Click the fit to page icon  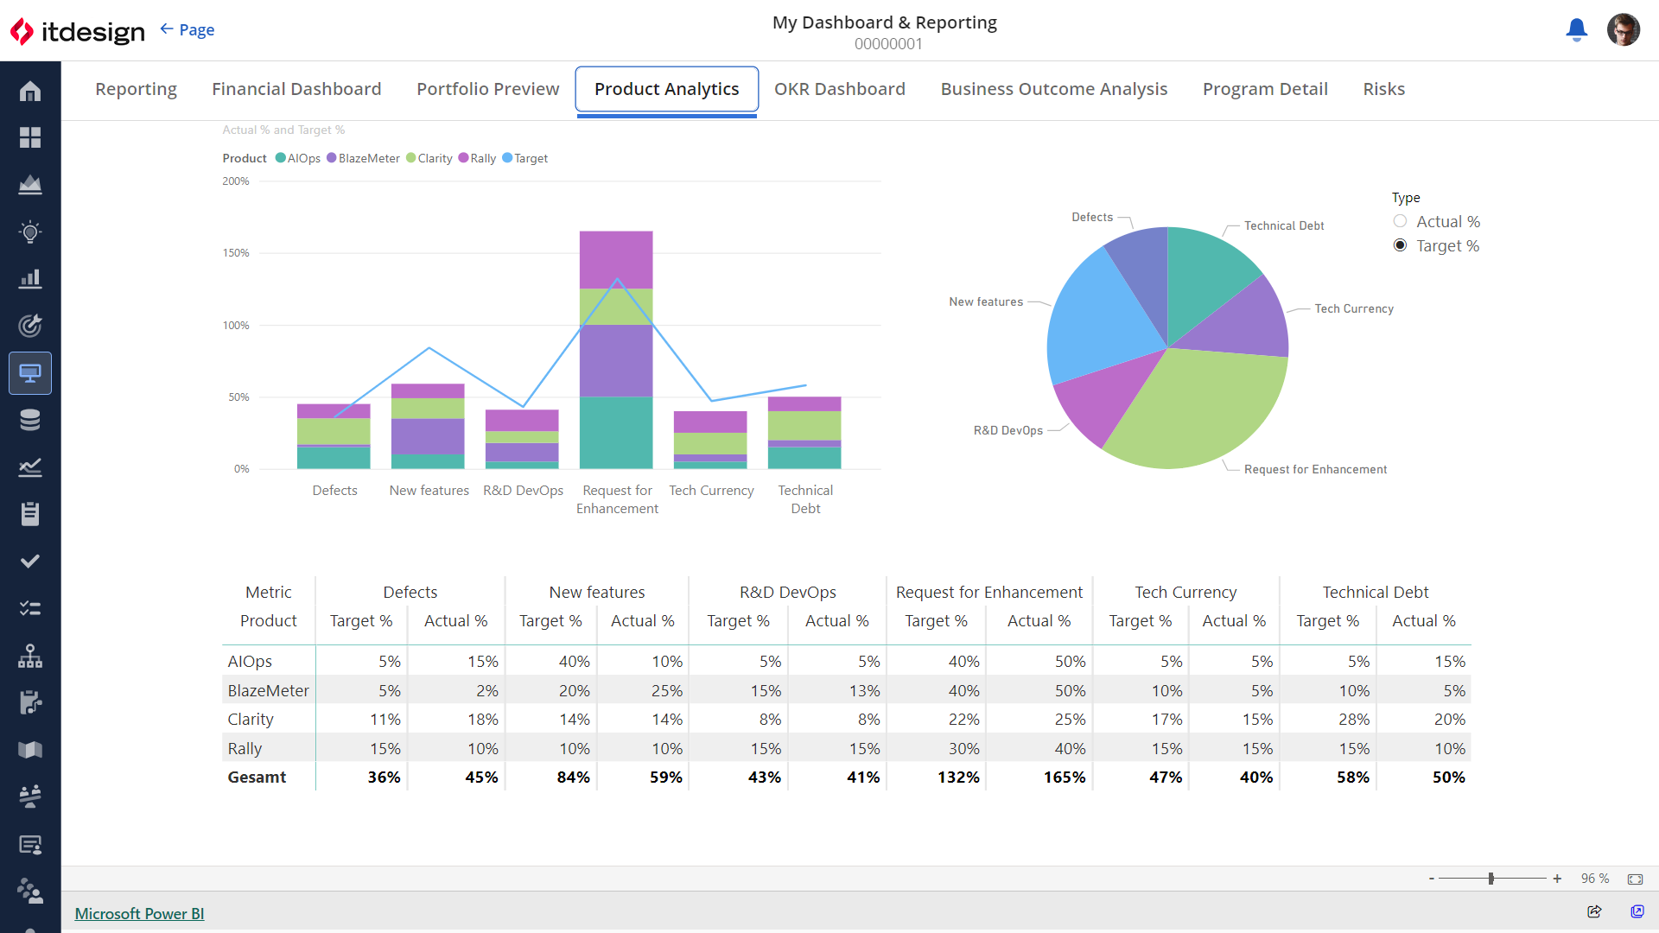[1635, 879]
